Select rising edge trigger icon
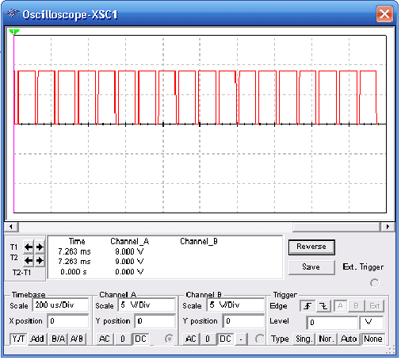The image size is (401, 360). coord(307,306)
